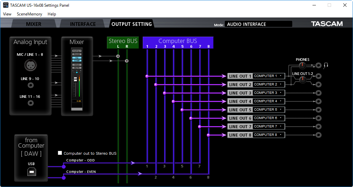Open the LINE OUT 1 source dropdown
This screenshot has width=353, height=187.
pos(269,76)
